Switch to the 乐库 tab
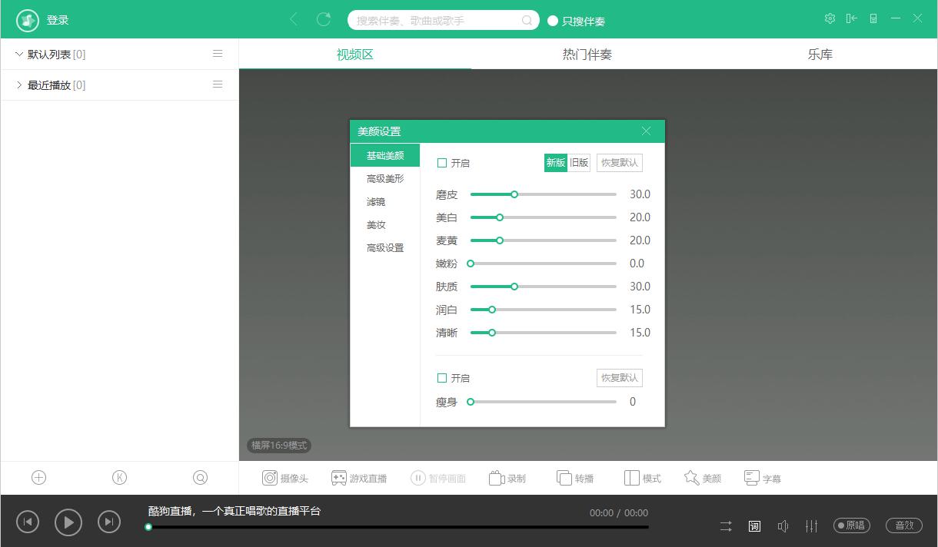938x547 pixels. 820,55
